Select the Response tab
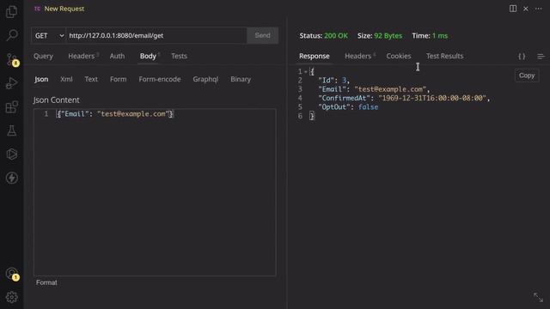Viewport: 550px width, 309px height. click(315, 56)
